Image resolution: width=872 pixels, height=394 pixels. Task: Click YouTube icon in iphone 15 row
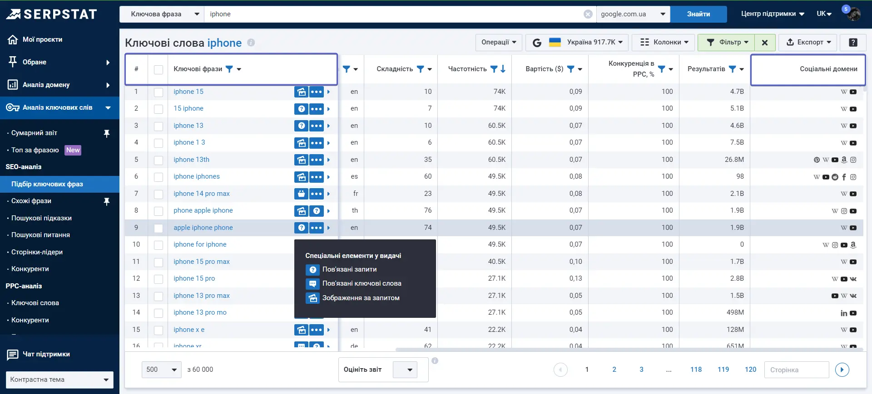(853, 92)
